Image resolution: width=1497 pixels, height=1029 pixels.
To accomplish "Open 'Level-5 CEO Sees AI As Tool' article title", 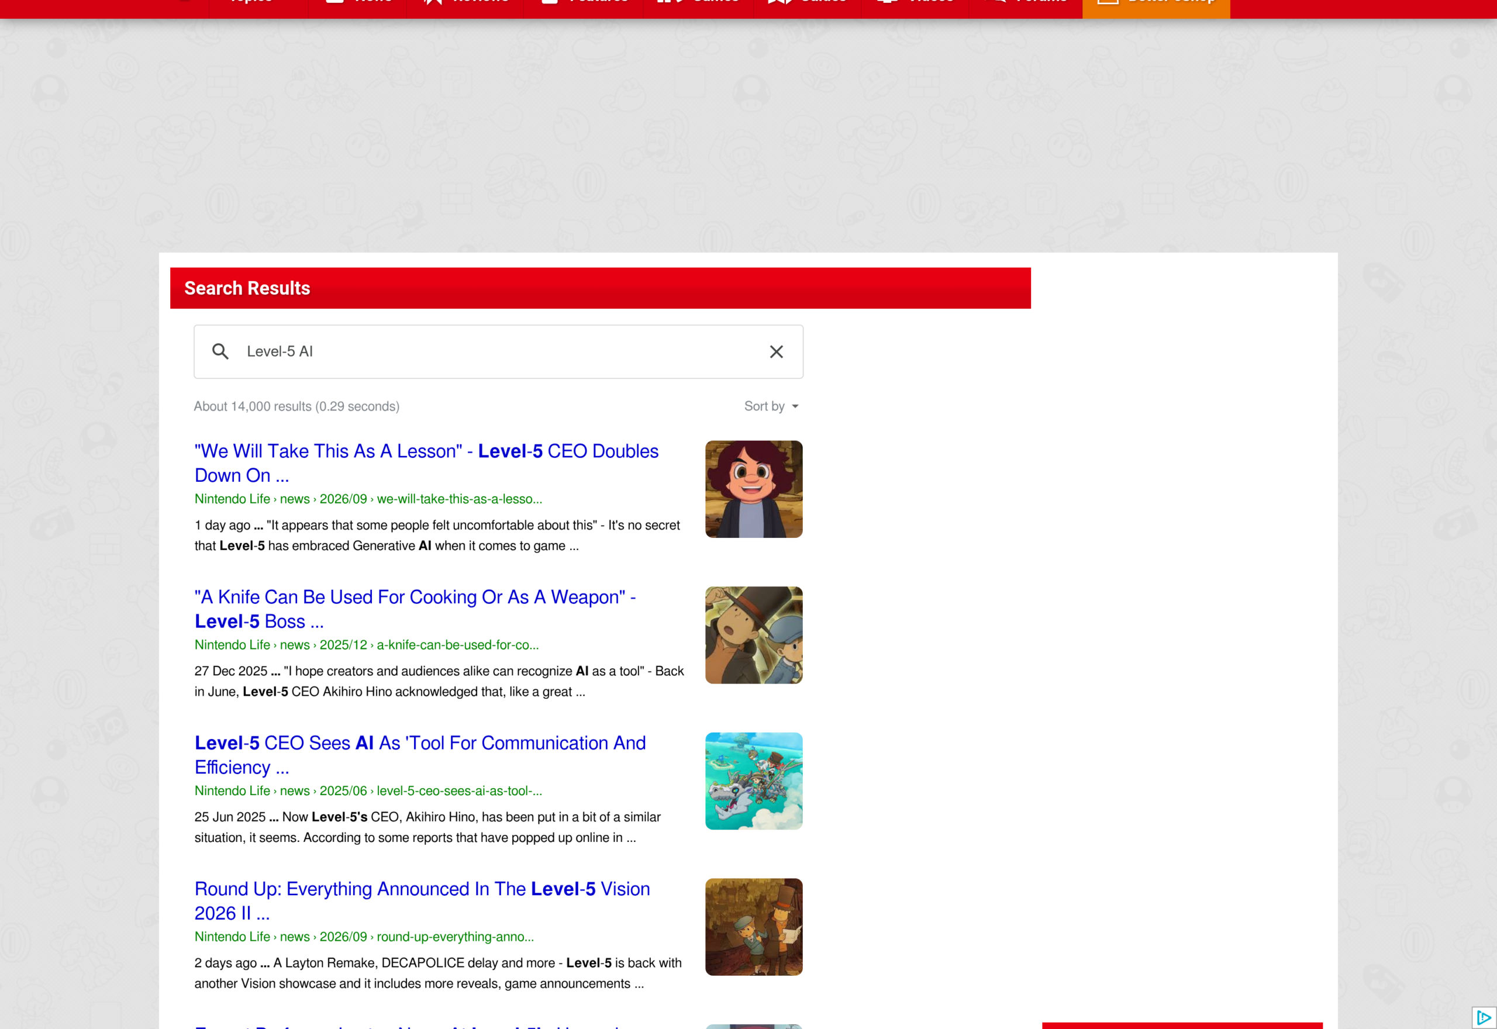I will coord(420,755).
